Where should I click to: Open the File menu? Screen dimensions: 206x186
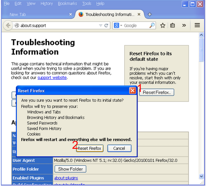7,4
